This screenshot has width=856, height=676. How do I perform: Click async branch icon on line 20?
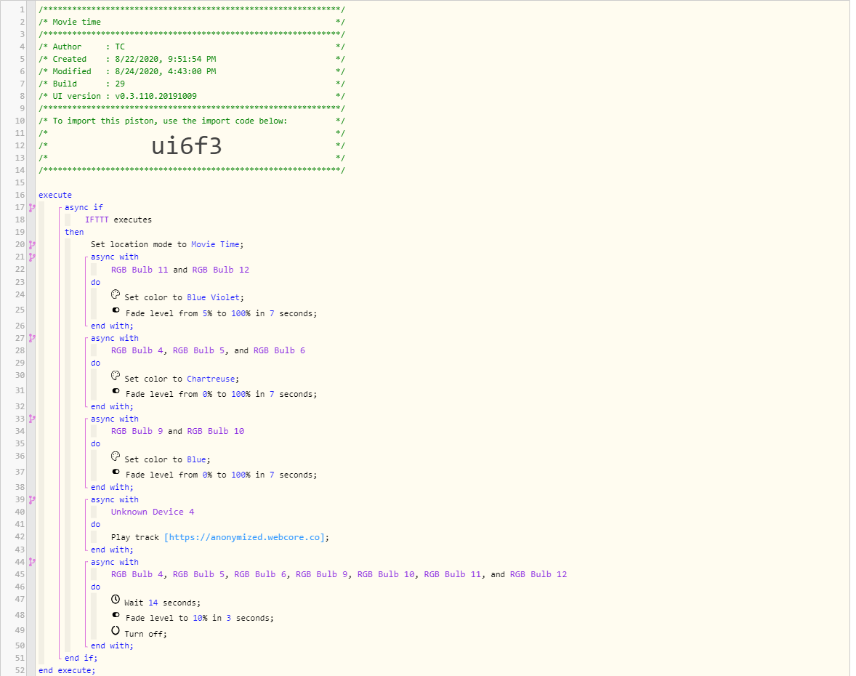coord(32,245)
